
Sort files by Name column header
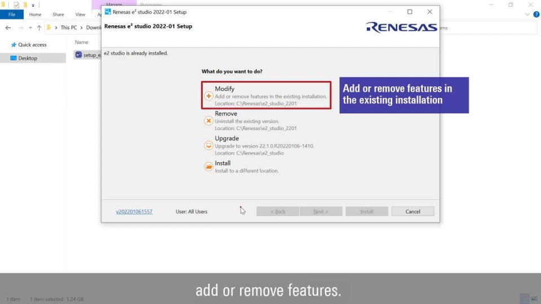[x=81, y=42]
